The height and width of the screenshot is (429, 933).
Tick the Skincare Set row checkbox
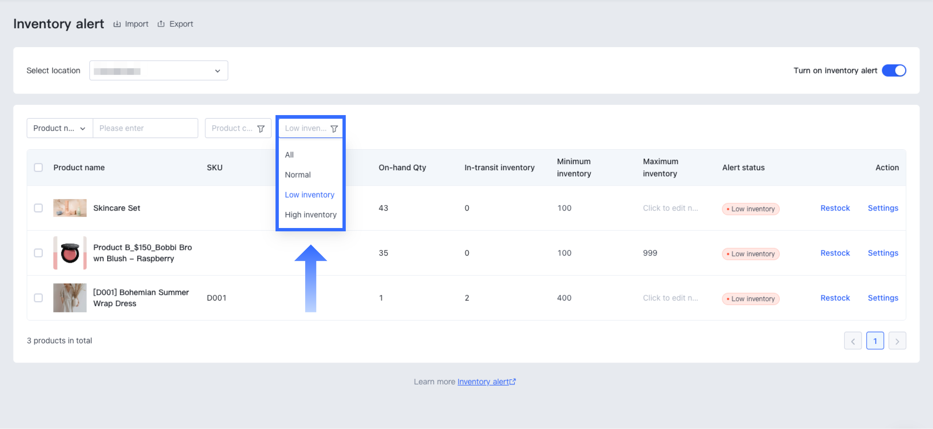point(38,208)
